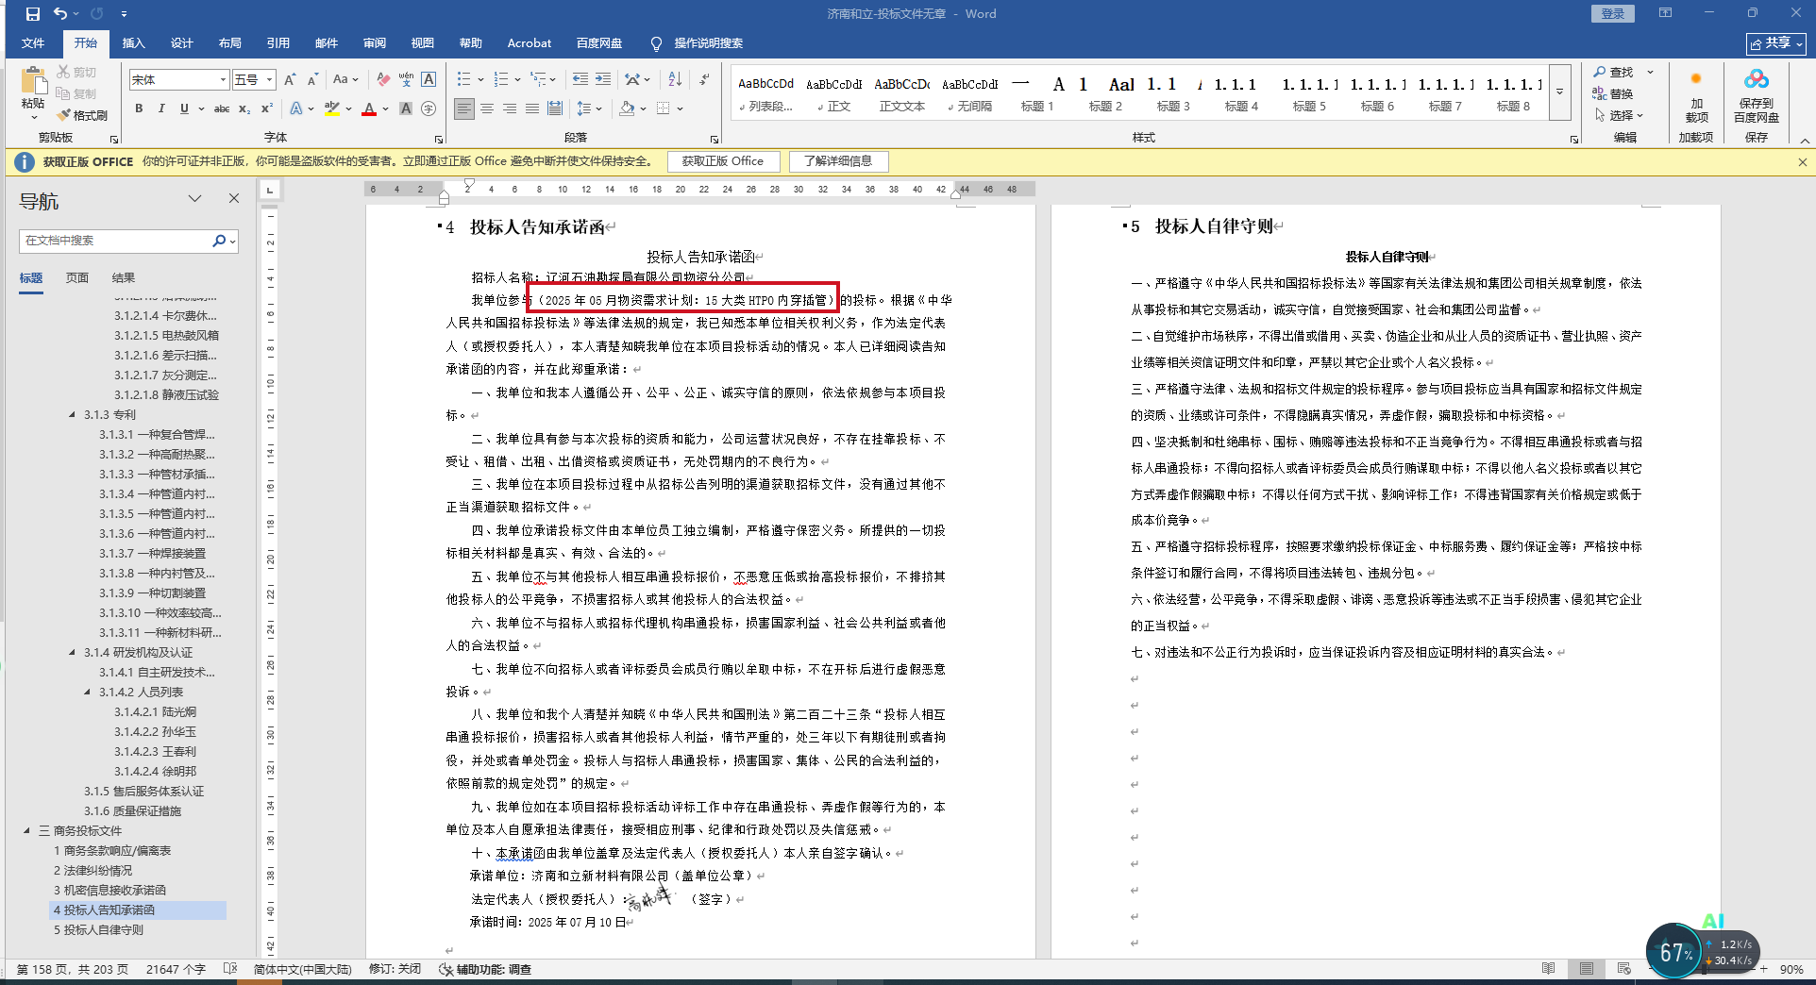Screen dimensions: 1816x985
Task: Open the 结果 tab in navigation pane
Action: (124, 277)
